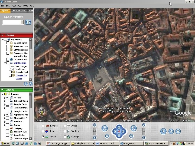
Task: Enable the Lodging checkbox in bottom panel
Action: click(43, 126)
